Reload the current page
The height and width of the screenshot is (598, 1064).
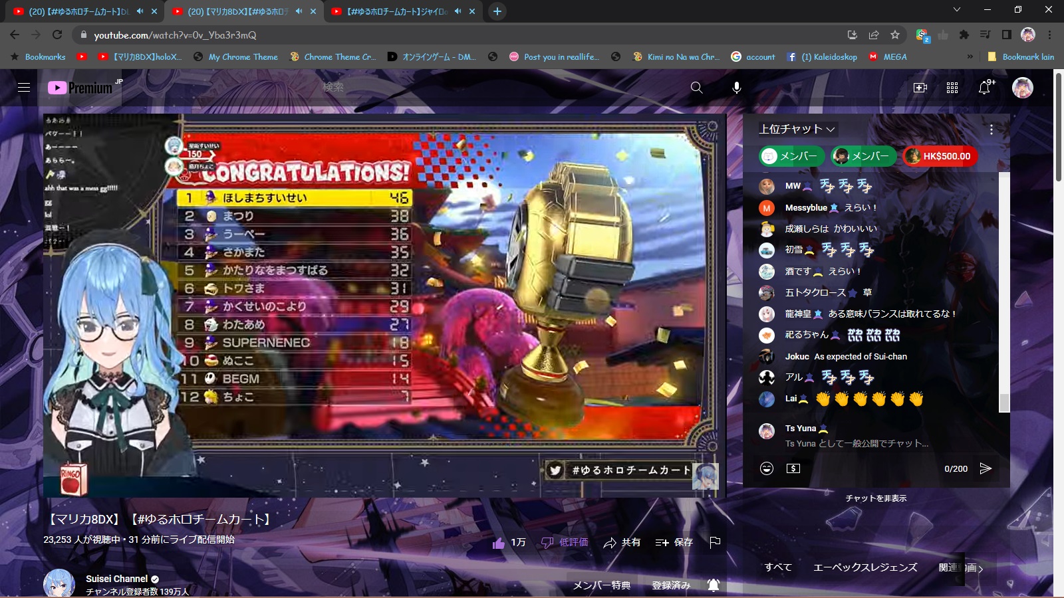click(57, 35)
